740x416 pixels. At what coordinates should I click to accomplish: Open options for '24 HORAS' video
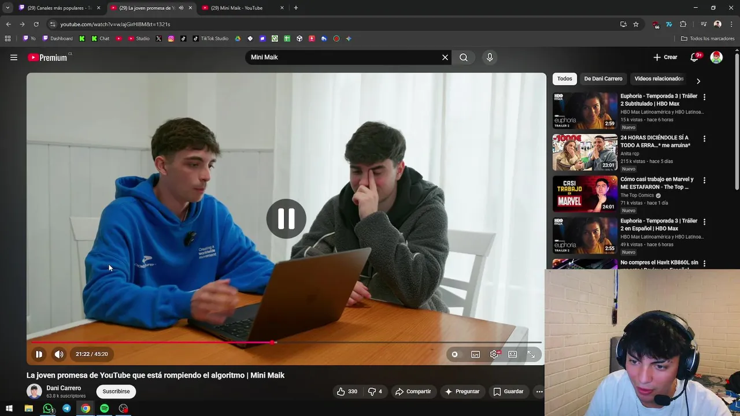tap(704, 139)
